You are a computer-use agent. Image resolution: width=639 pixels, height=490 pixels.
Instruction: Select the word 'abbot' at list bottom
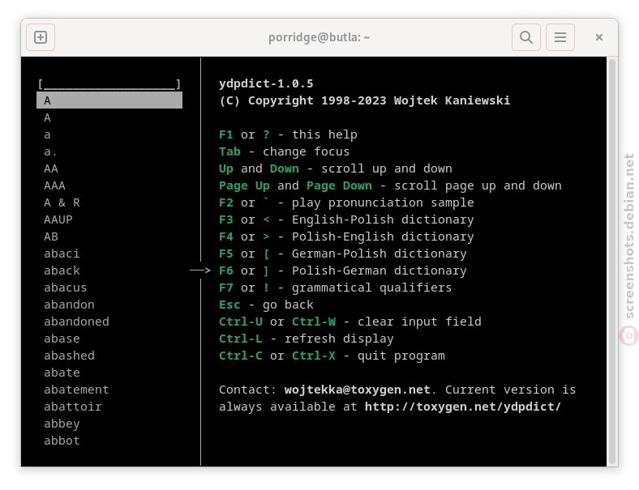[x=62, y=441]
